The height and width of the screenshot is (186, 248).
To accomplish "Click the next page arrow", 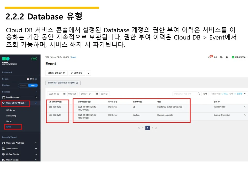I will click(152, 128).
